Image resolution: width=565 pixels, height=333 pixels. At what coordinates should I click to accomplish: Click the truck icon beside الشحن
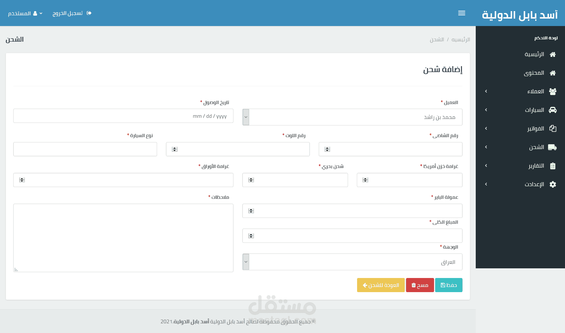pos(552,147)
